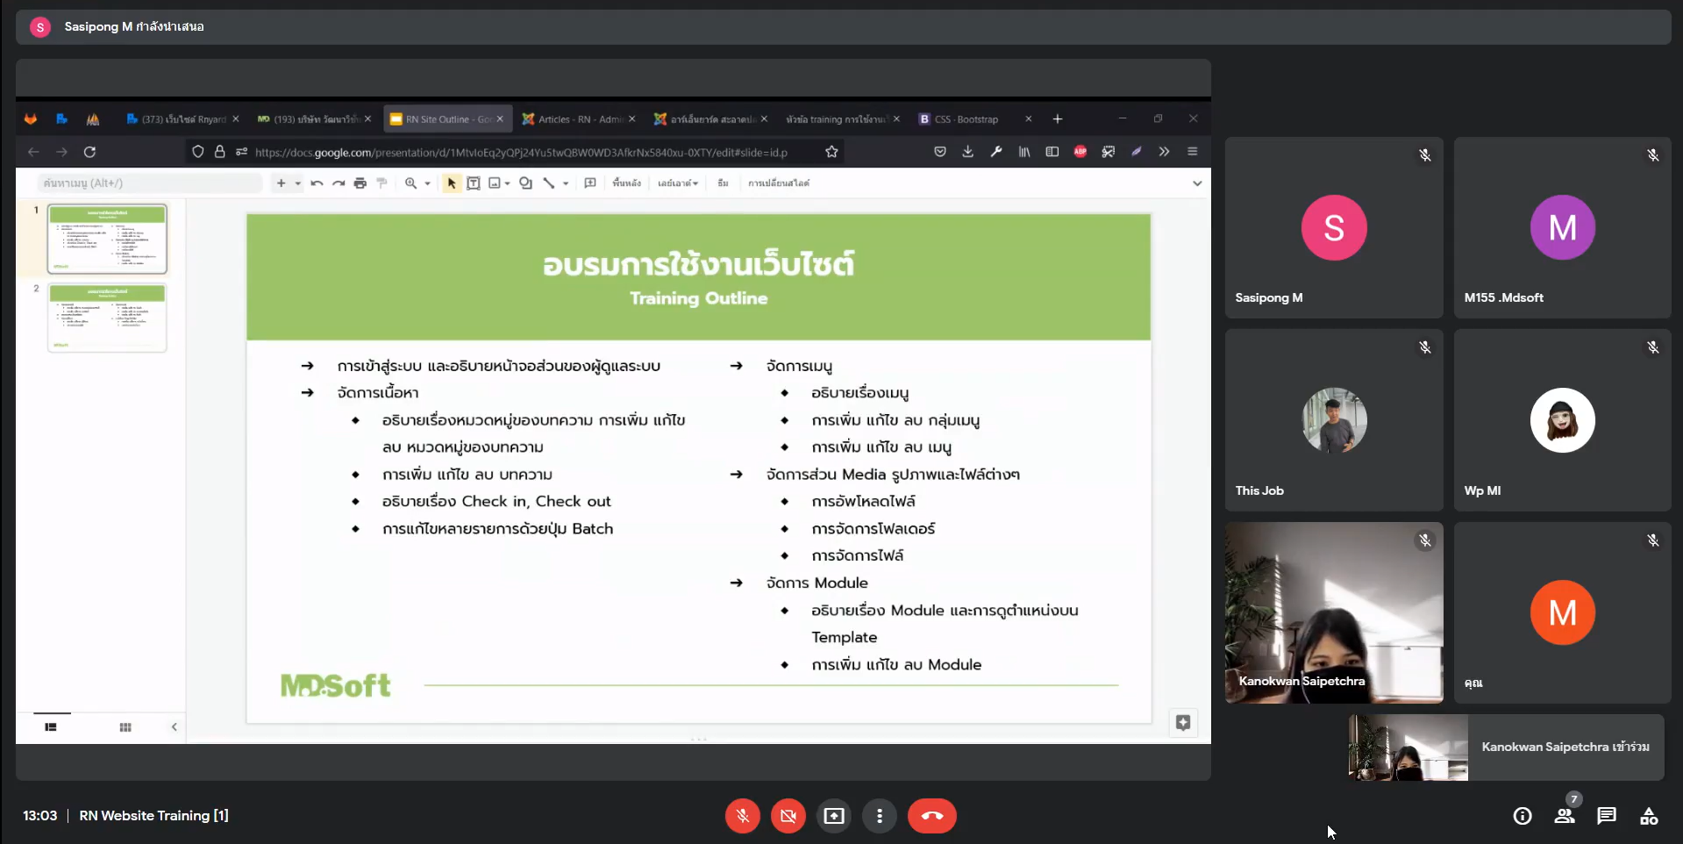Click the undo arrow in Slides toolbar

tap(317, 183)
